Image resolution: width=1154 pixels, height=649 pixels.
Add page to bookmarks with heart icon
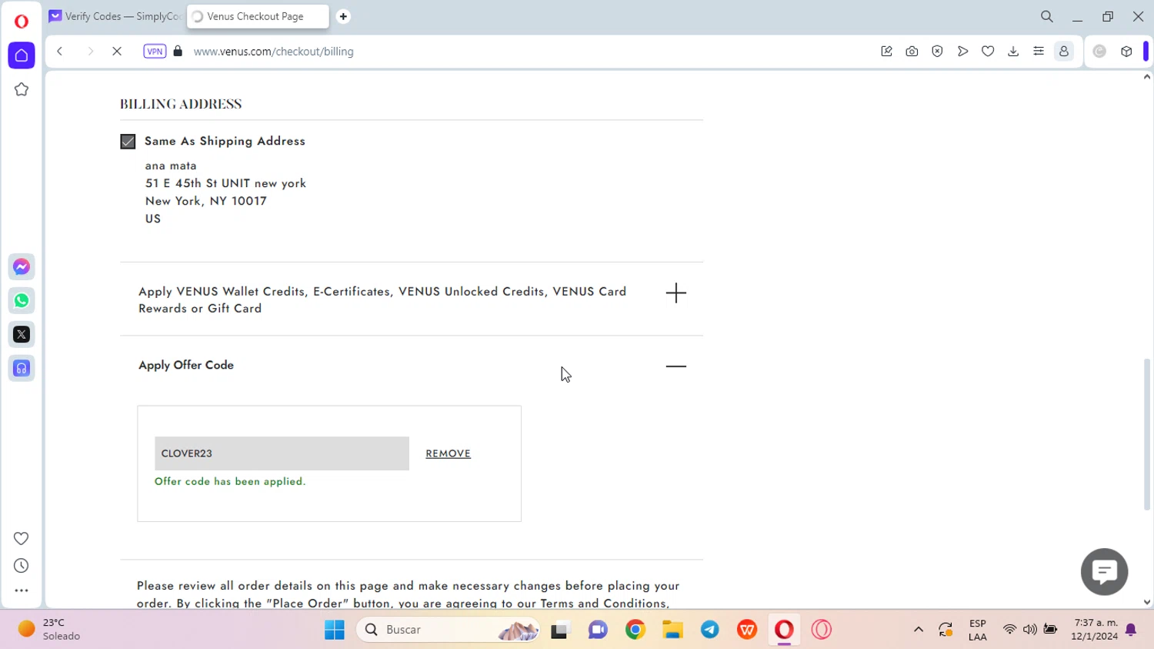tap(988, 52)
